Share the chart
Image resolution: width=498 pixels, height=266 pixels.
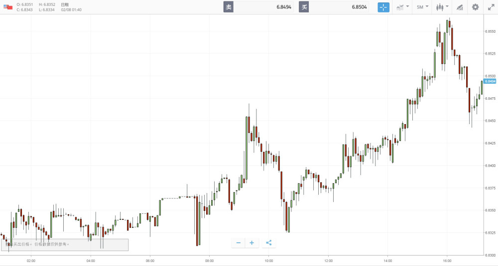[269, 243]
